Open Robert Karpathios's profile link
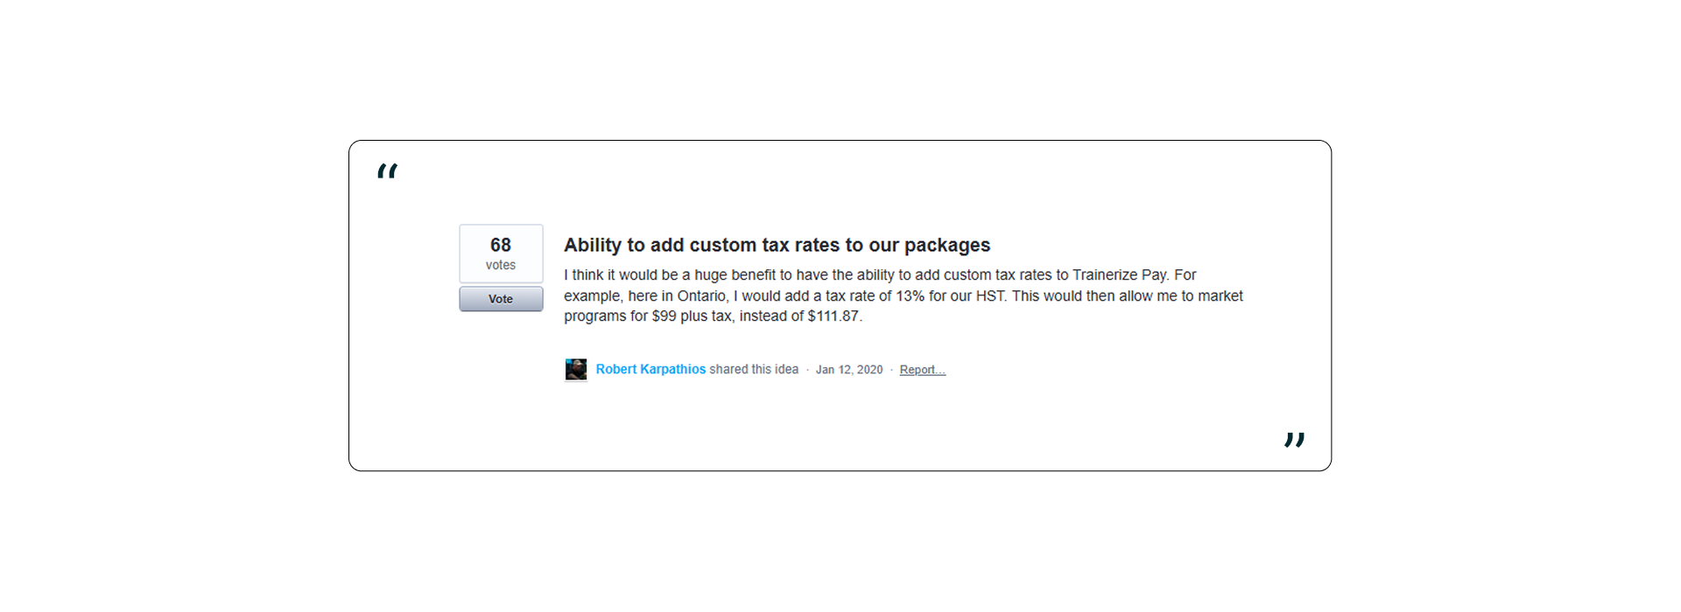1681x612 pixels. (651, 369)
